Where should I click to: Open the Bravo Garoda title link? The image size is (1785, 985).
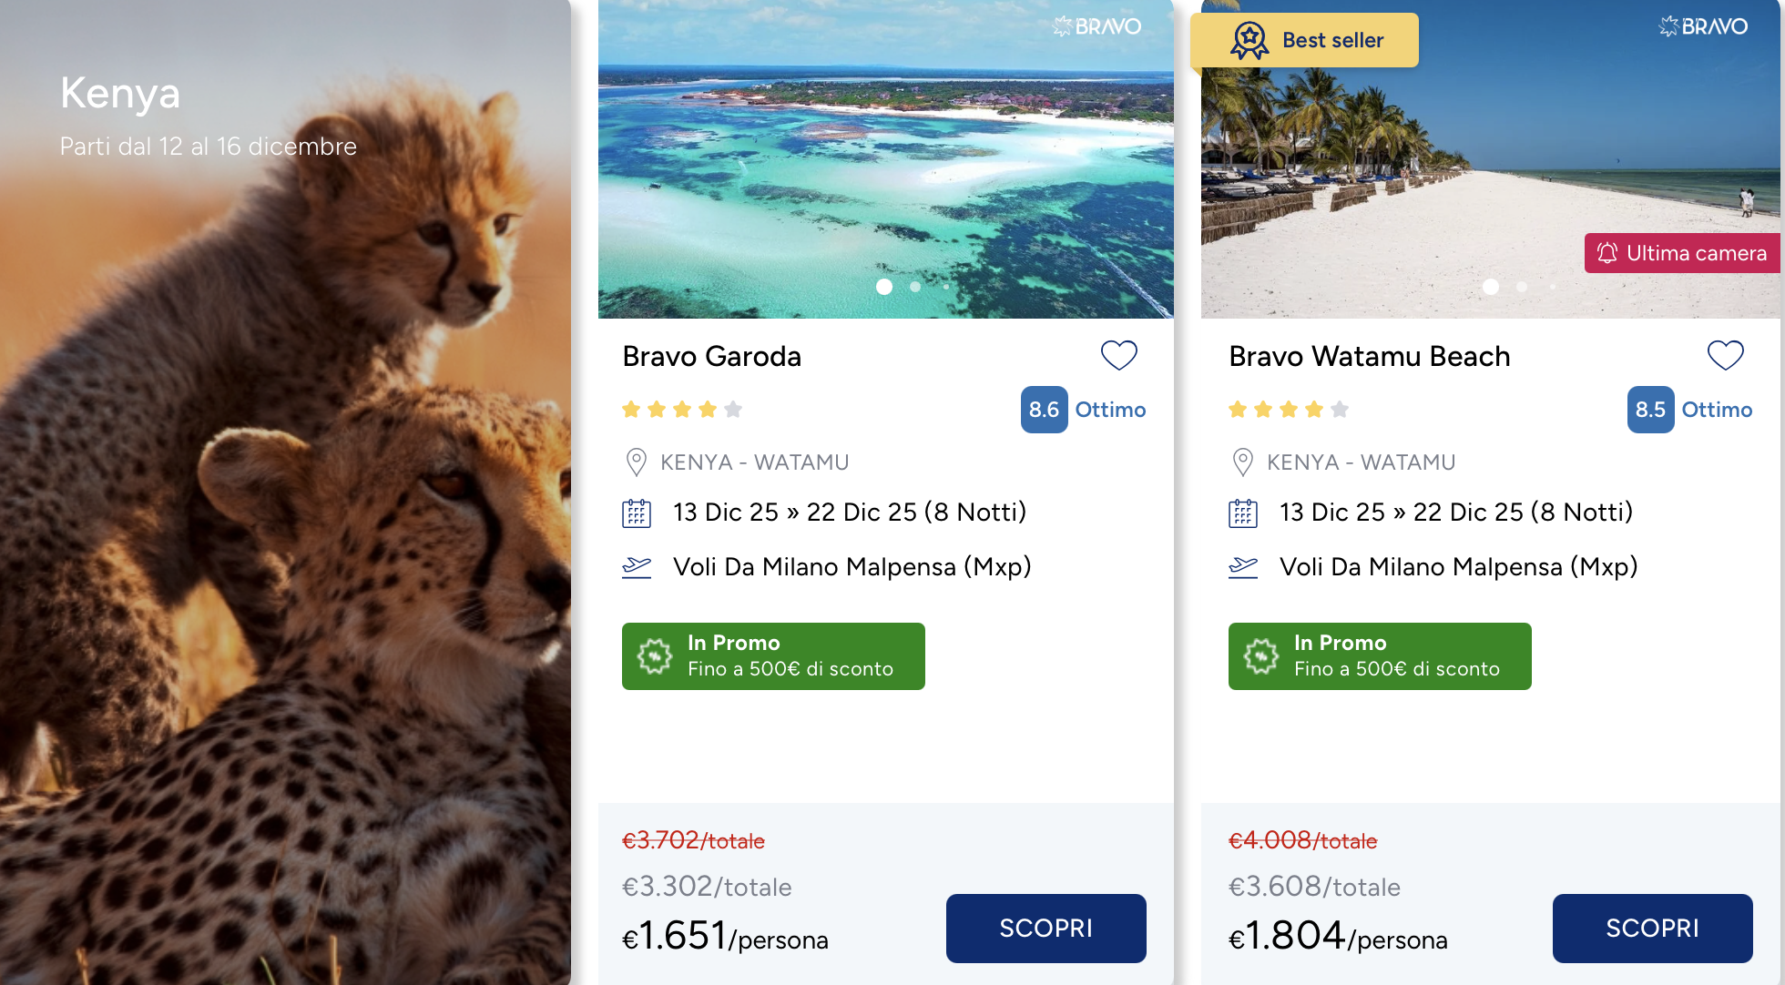(x=711, y=356)
